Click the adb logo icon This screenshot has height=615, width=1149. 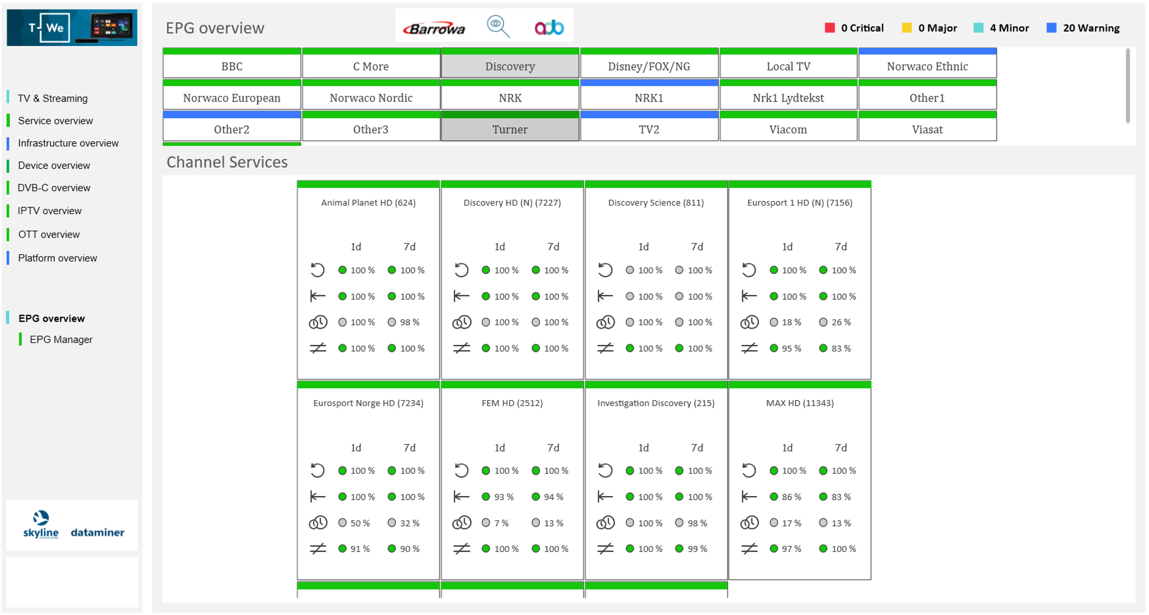[549, 27]
